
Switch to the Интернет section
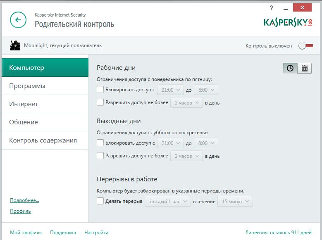[24, 104]
